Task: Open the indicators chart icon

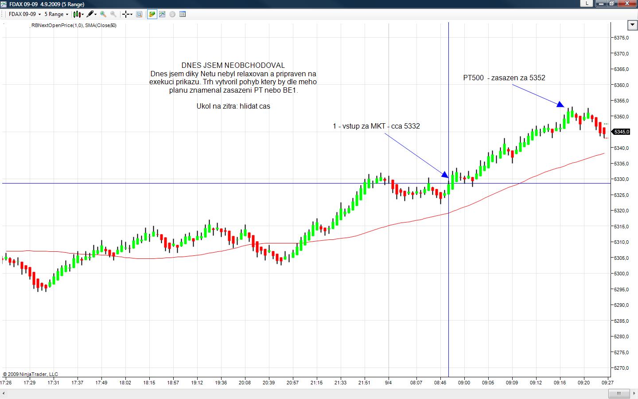Action: click(162, 14)
